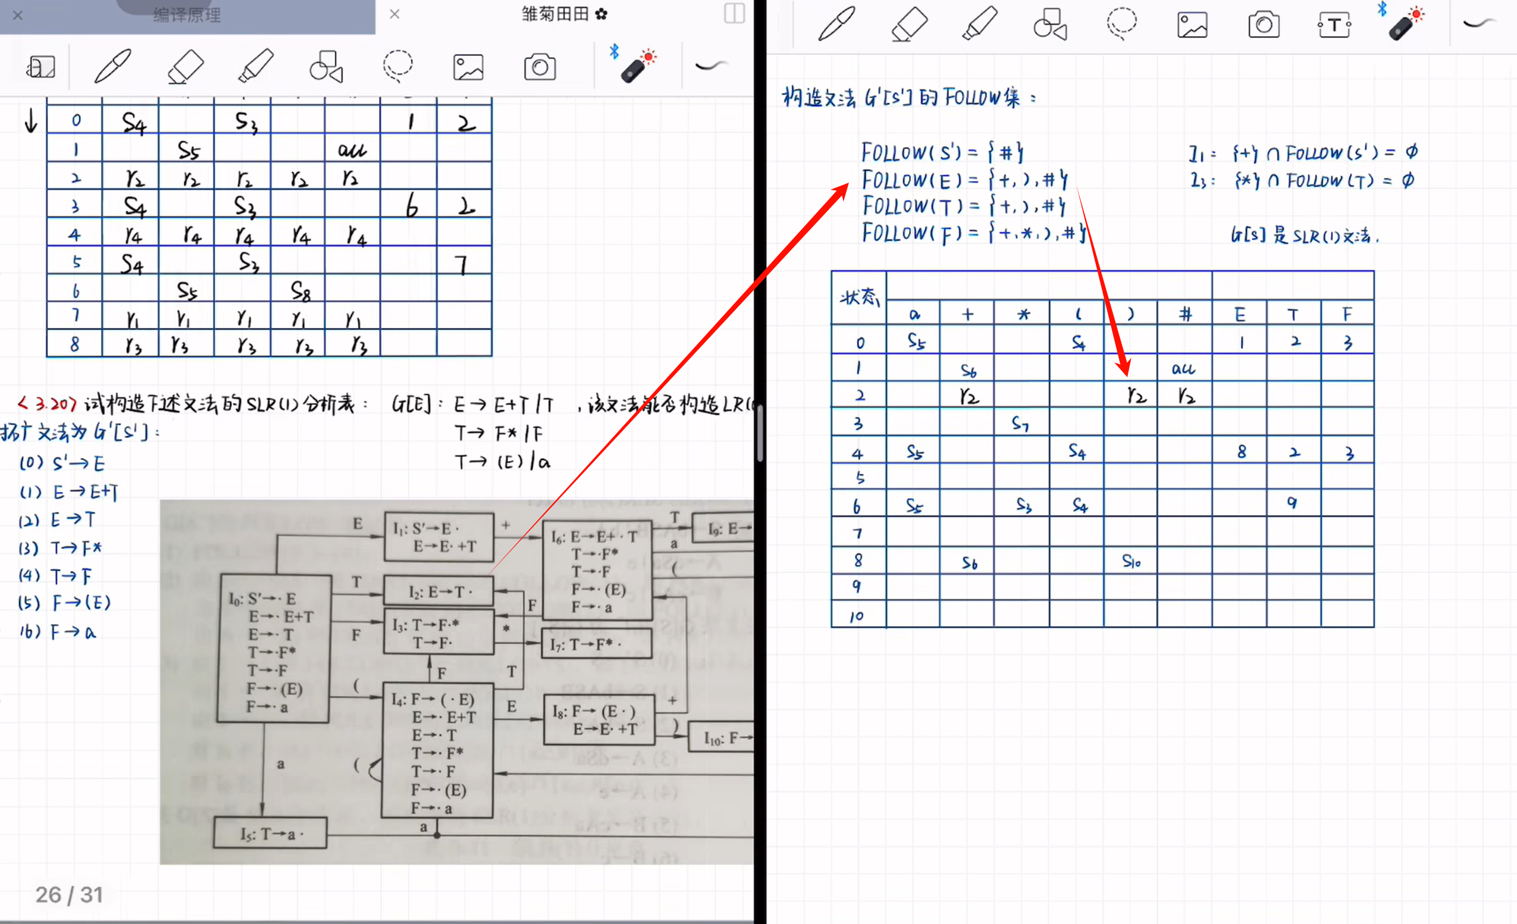Select the eraser tool in left toolbar
Screen dimensions: 1517x924
coord(186,67)
